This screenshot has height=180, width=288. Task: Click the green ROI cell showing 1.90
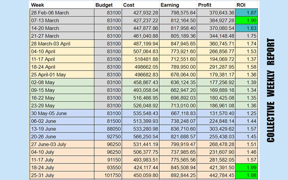tap(246, 20)
